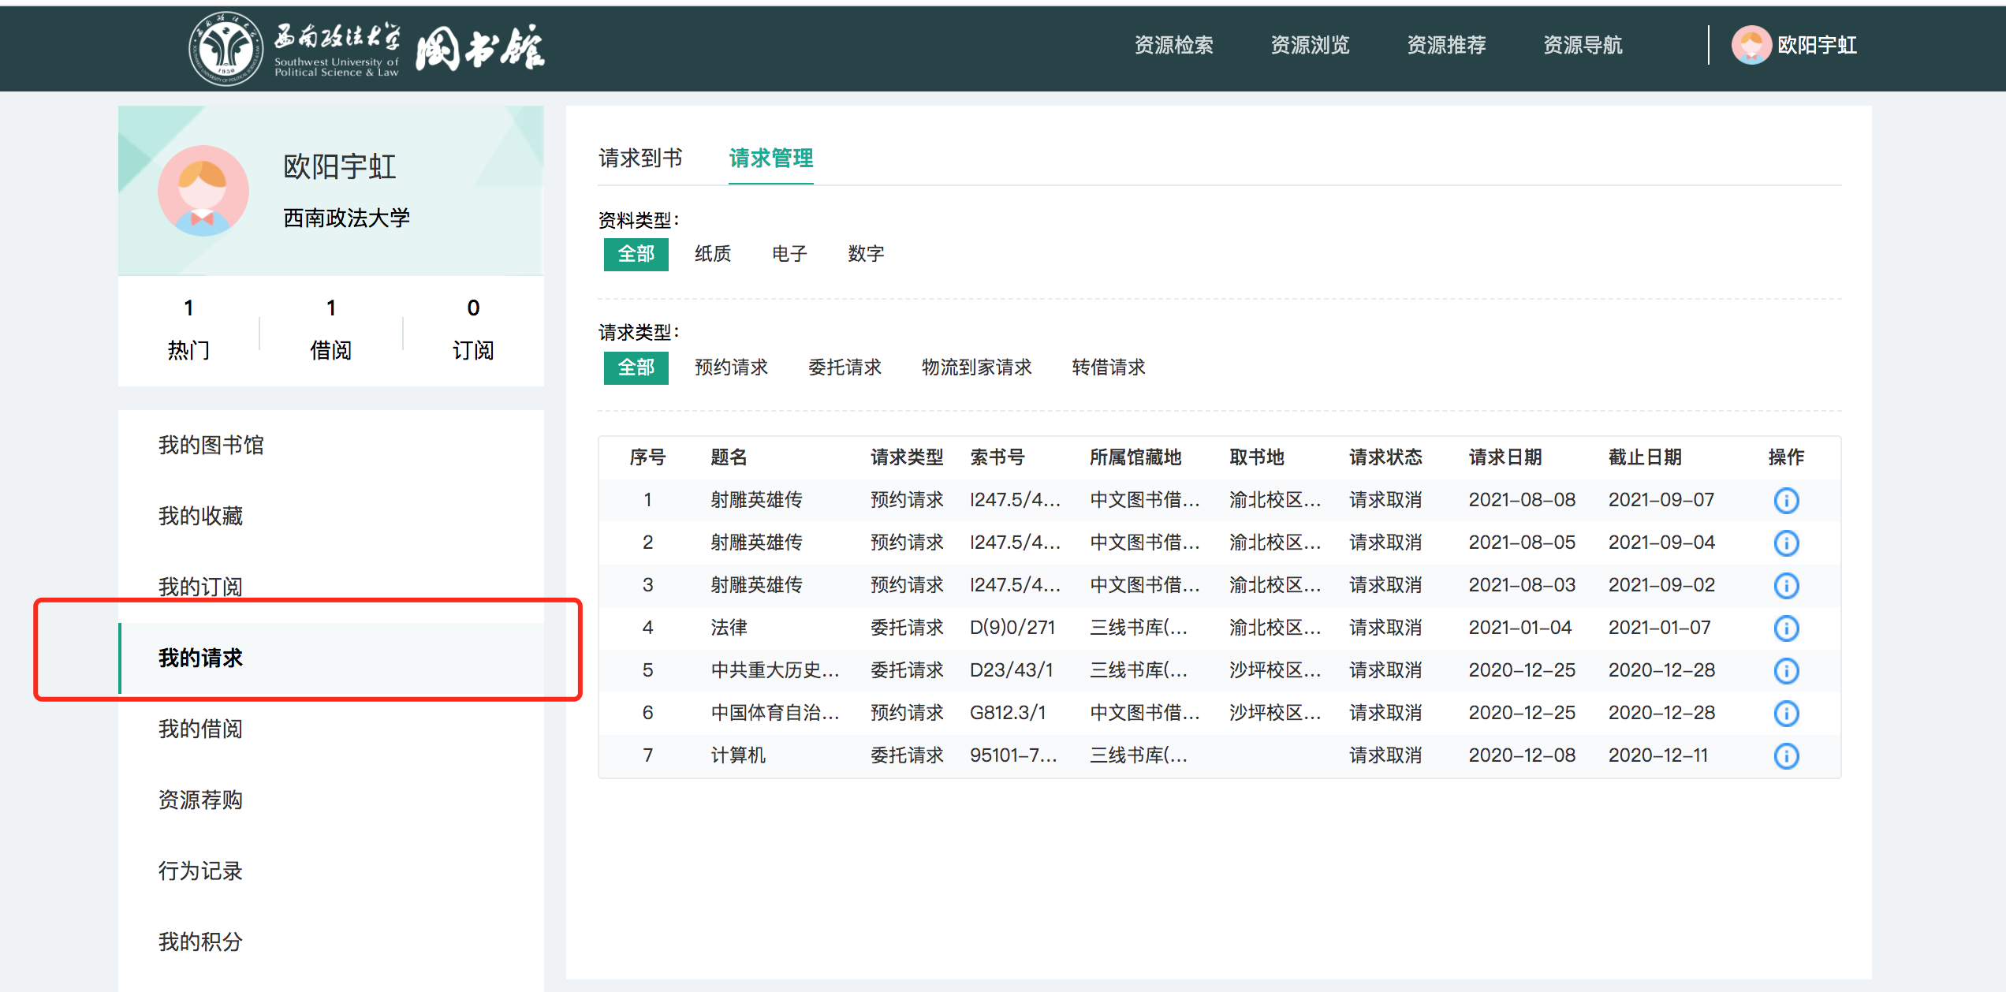Click 射雕英雄传 title in row 3
This screenshot has height=992, width=2006.
pos(755,585)
